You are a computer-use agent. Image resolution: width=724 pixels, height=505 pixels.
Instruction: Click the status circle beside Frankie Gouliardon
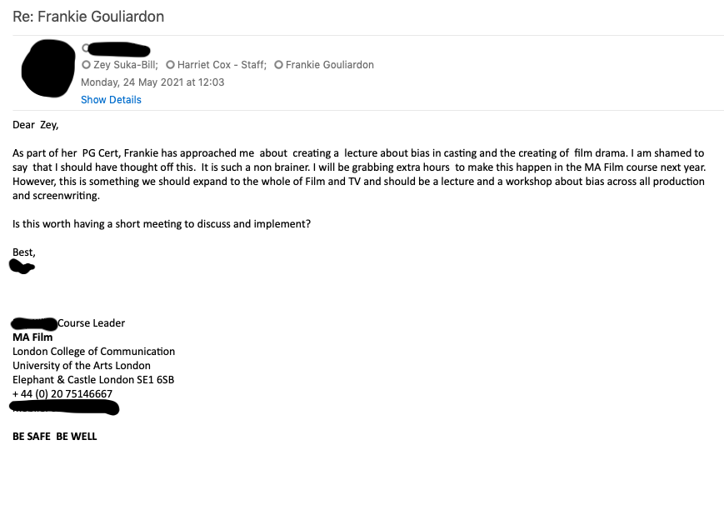click(278, 65)
